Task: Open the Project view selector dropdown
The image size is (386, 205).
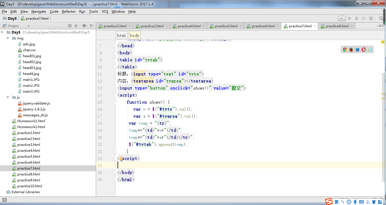Action: 28,26
